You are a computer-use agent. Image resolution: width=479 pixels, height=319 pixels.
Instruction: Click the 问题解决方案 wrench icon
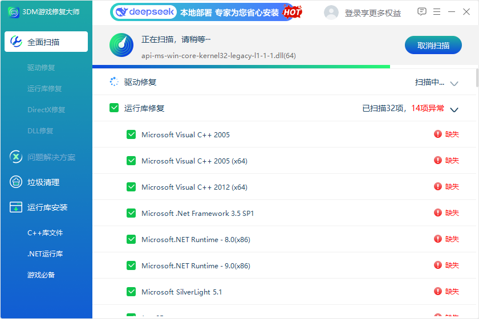pyautogui.click(x=16, y=157)
